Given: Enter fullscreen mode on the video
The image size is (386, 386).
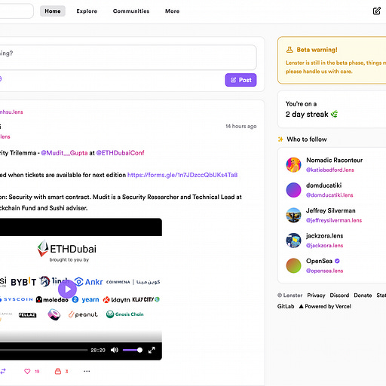Looking at the screenshot, I should pos(152,350).
